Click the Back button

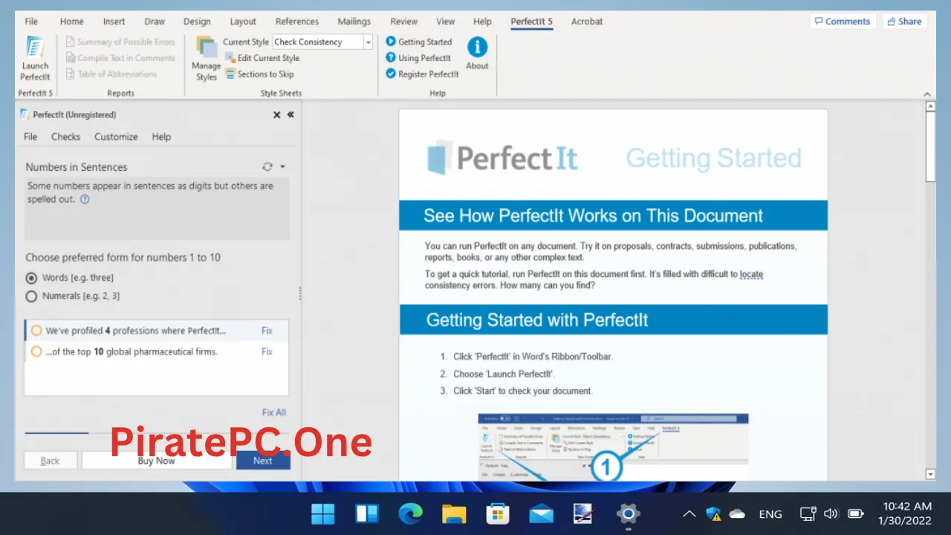pos(50,461)
